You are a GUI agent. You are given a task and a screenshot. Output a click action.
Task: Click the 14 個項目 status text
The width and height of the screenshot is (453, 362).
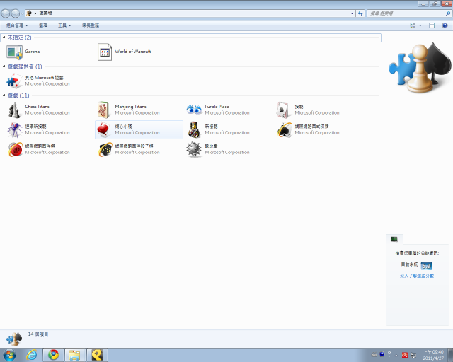coord(38,334)
